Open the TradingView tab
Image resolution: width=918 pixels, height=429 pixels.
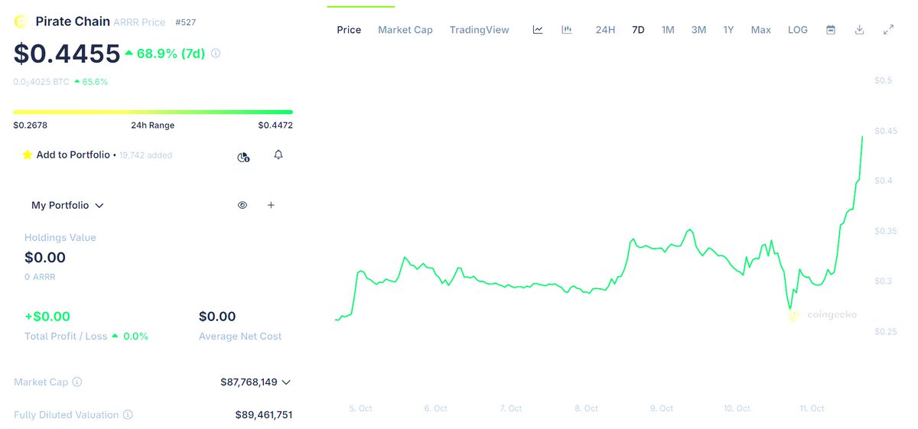tap(480, 30)
